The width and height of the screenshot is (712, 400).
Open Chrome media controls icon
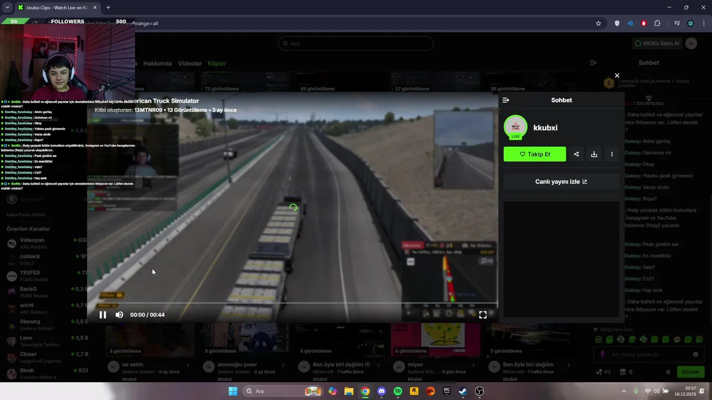click(677, 23)
